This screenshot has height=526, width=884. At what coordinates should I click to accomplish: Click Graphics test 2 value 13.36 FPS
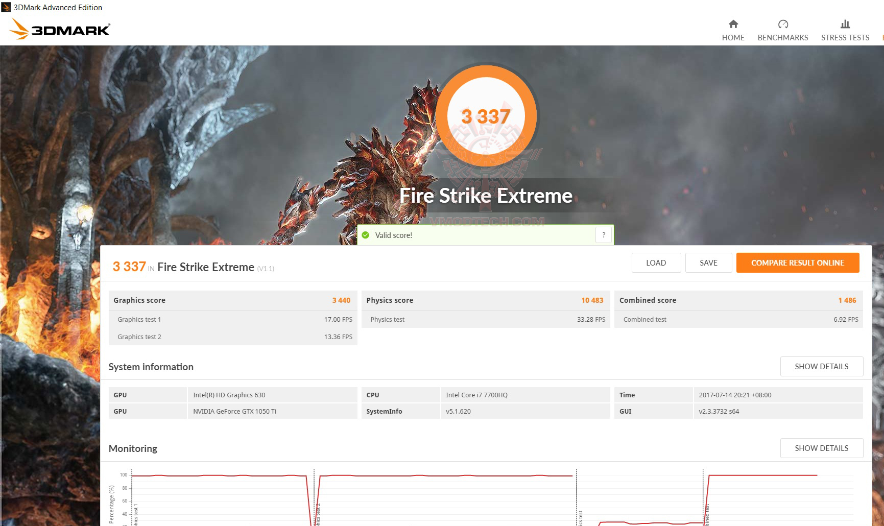tap(338, 337)
